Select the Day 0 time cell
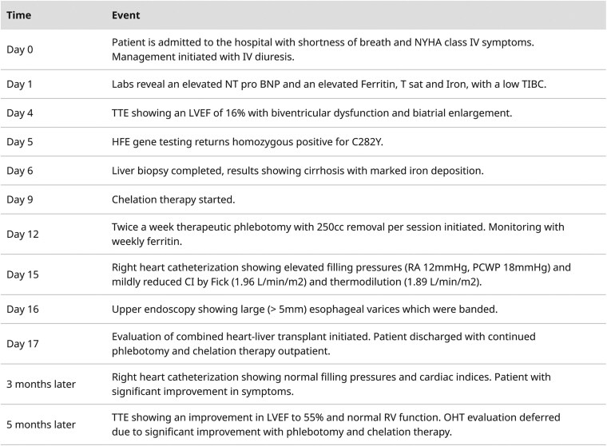607x446 pixels. [x=20, y=49]
